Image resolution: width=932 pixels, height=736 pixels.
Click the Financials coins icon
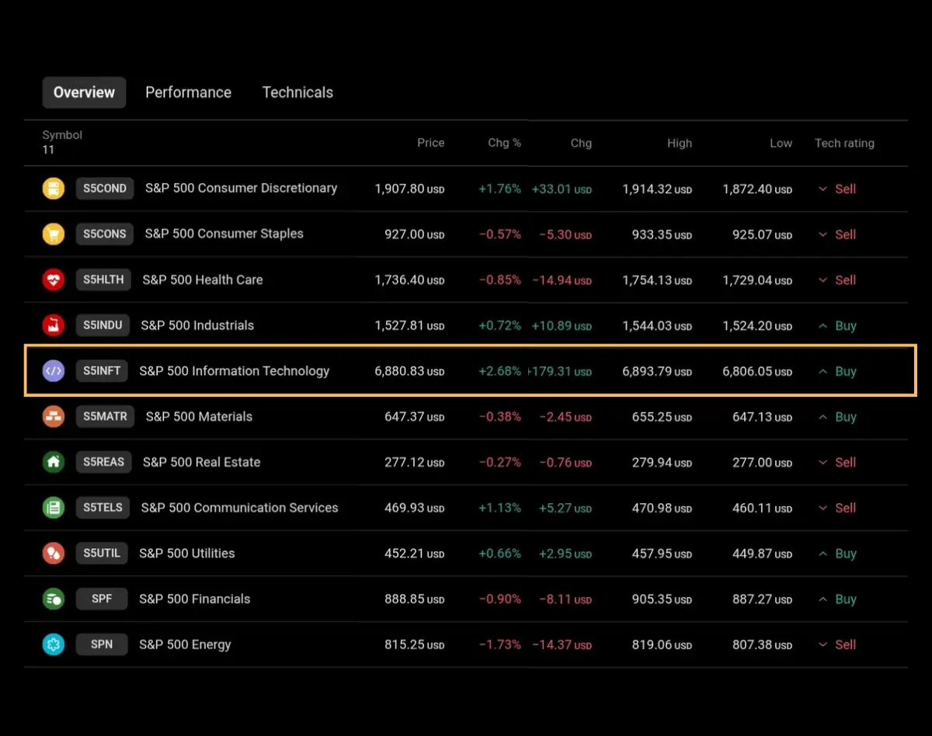[54, 599]
